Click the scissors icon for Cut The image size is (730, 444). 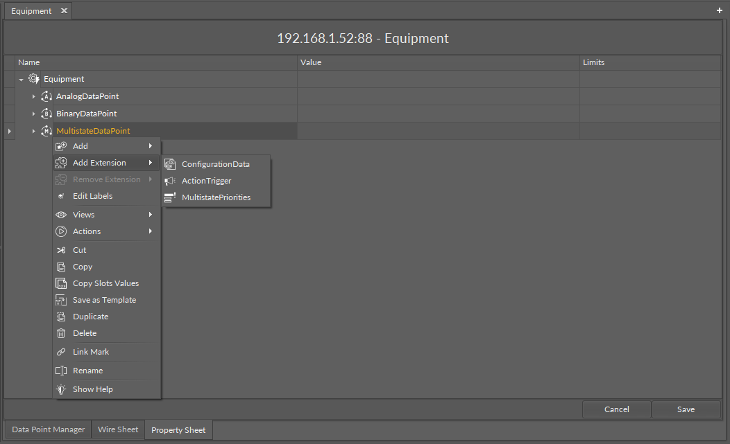[61, 250]
